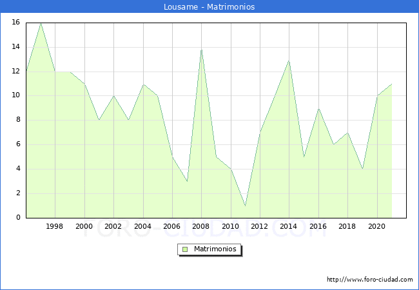Click the 2019 low data point at 4
The image size is (419, 290).
(362, 169)
